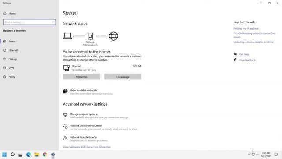
Task: Click the VPN icon in sidebar
Action: 4,68
